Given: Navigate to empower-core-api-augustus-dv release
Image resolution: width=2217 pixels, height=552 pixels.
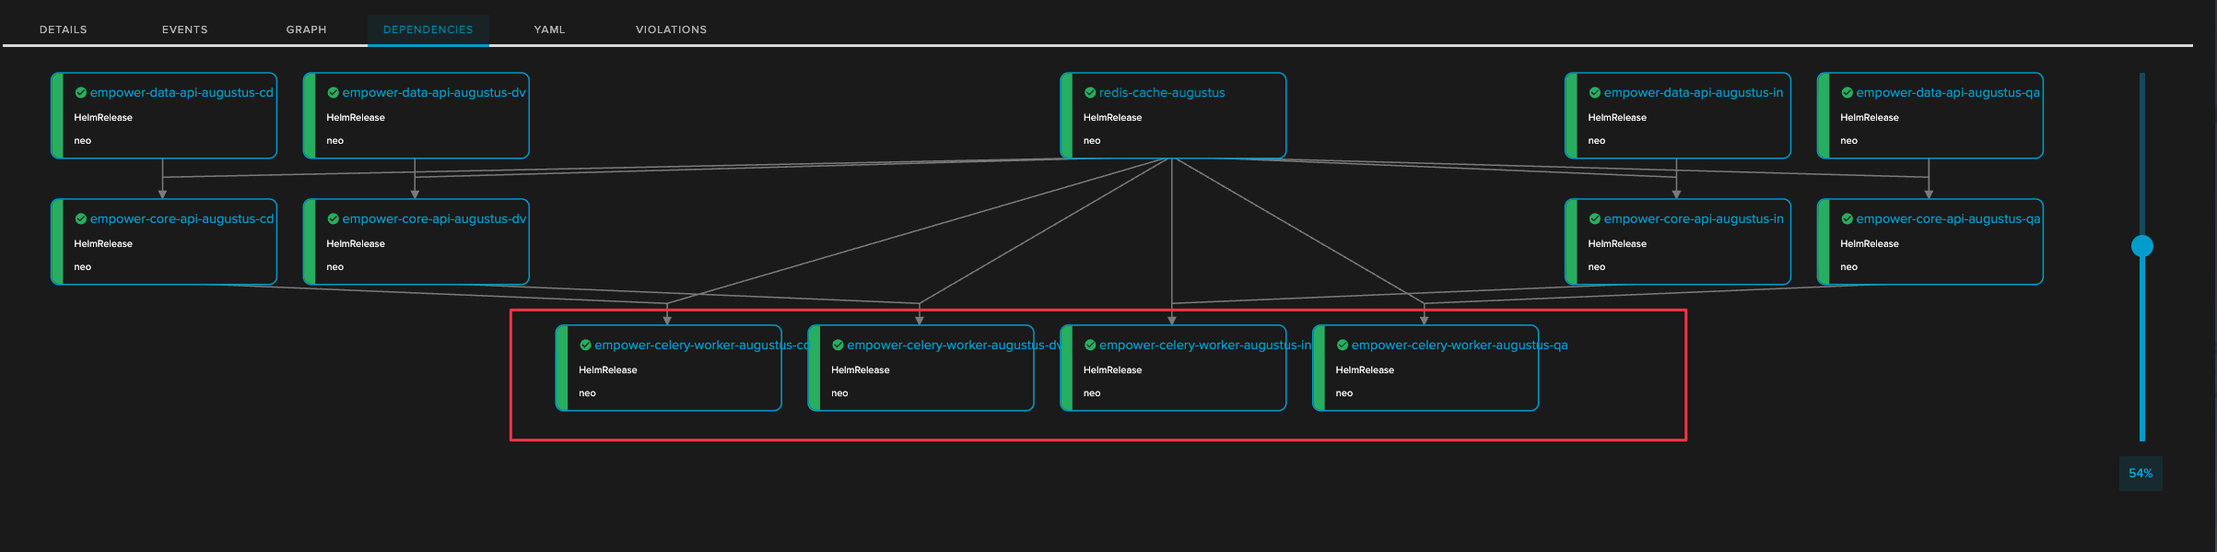Looking at the screenshot, I should tap(434, 219).
